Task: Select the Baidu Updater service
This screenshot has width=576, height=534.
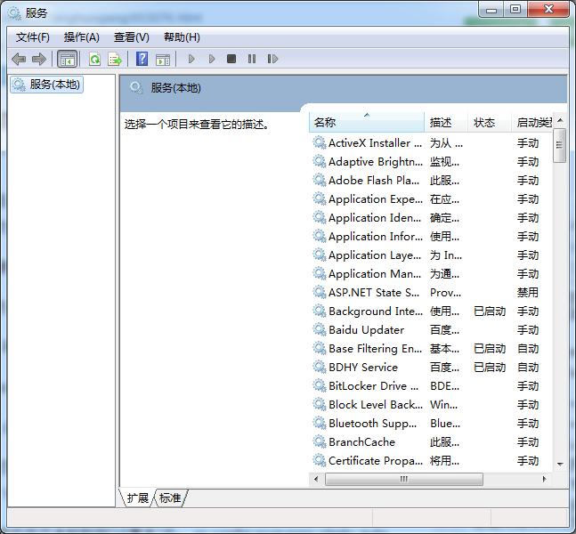Action: tap(366, 330)
